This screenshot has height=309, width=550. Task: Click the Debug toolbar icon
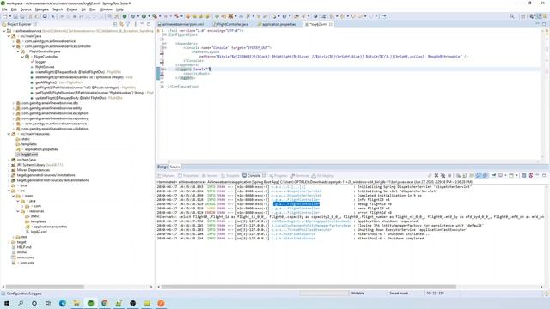pyautogui.click(x=133, y=16)
